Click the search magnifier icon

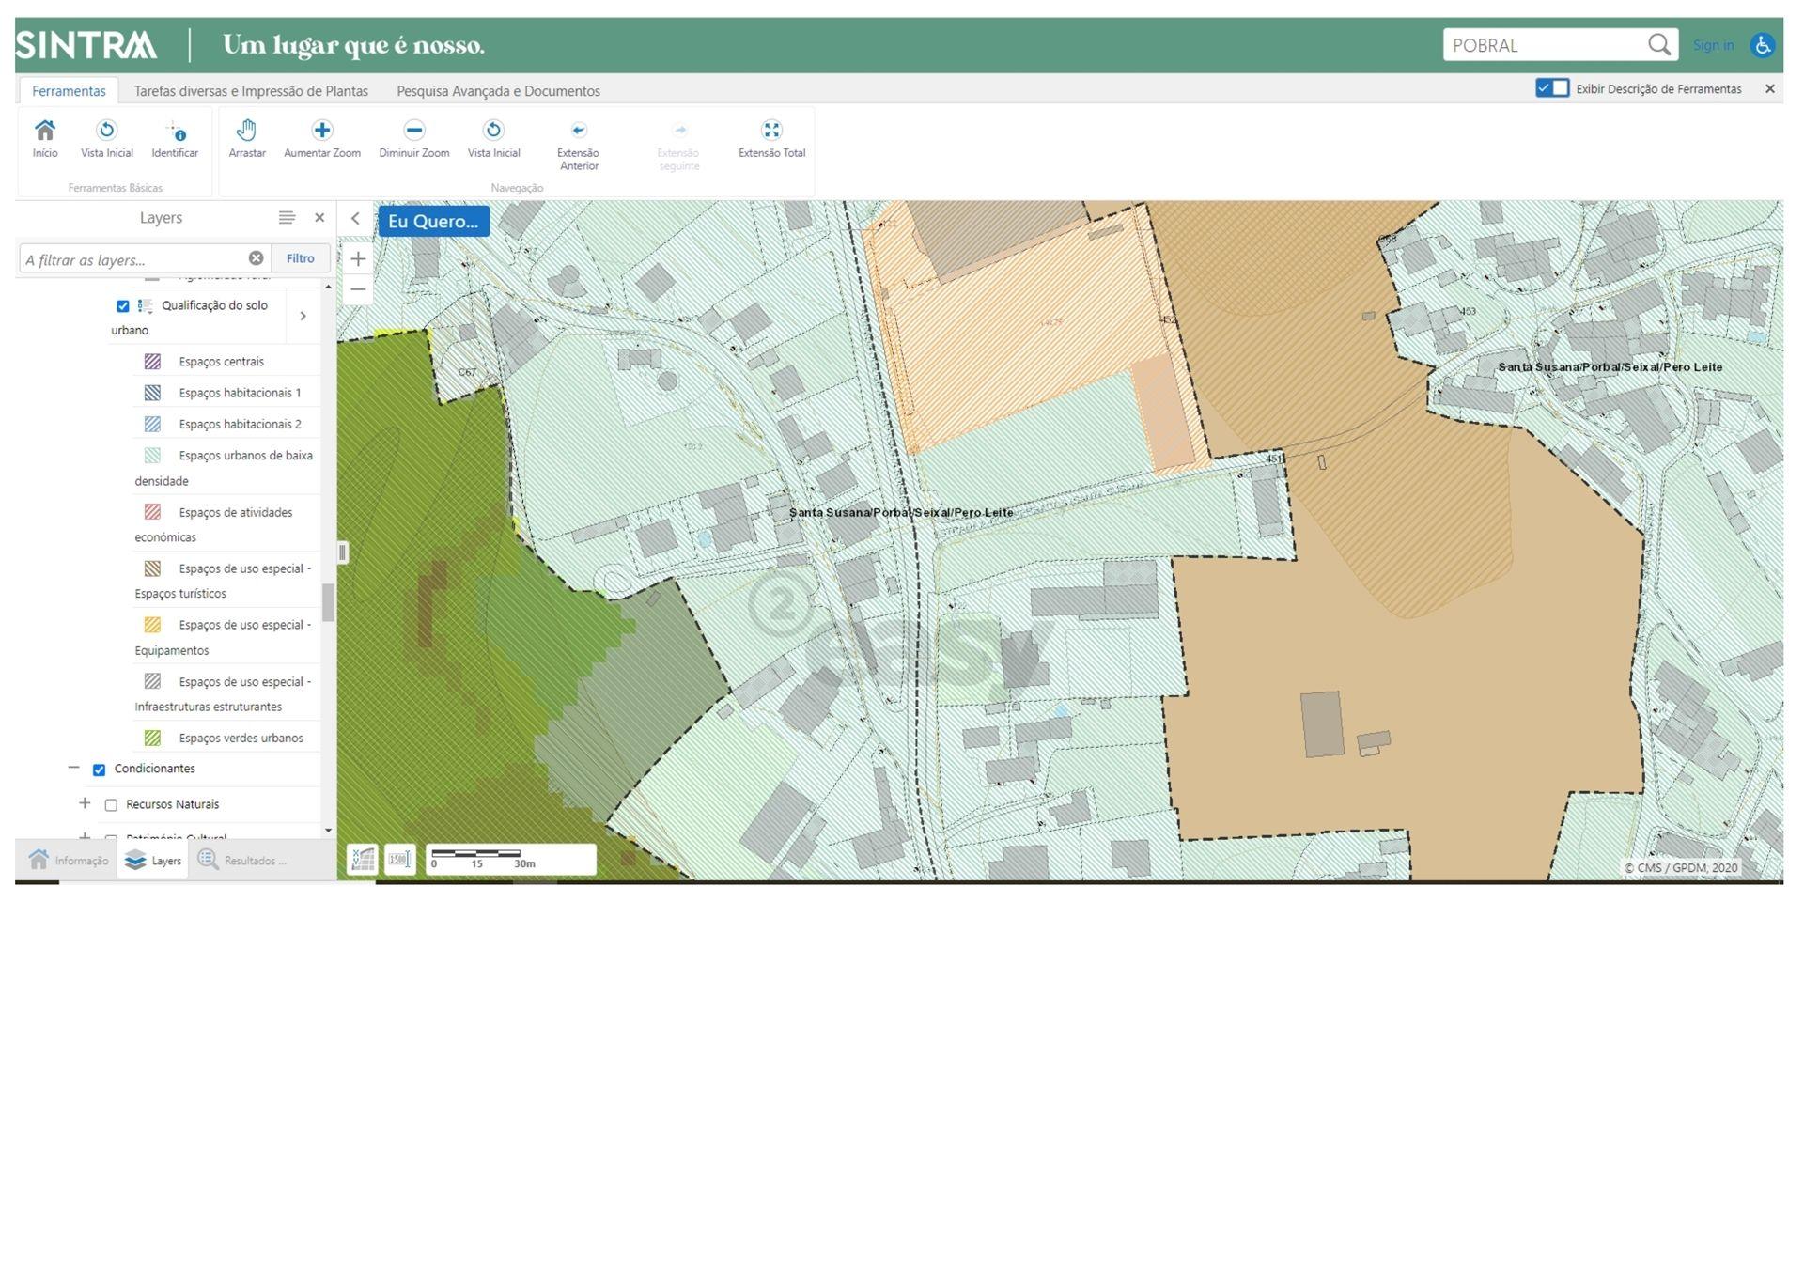click(x=1659, y=44)
